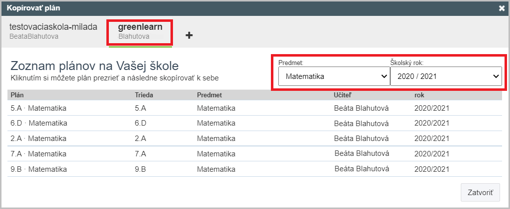The height and width of the screenshot is (209, 510).
Task: Switch to the greenlearn tab
Action: coord(140,31)
